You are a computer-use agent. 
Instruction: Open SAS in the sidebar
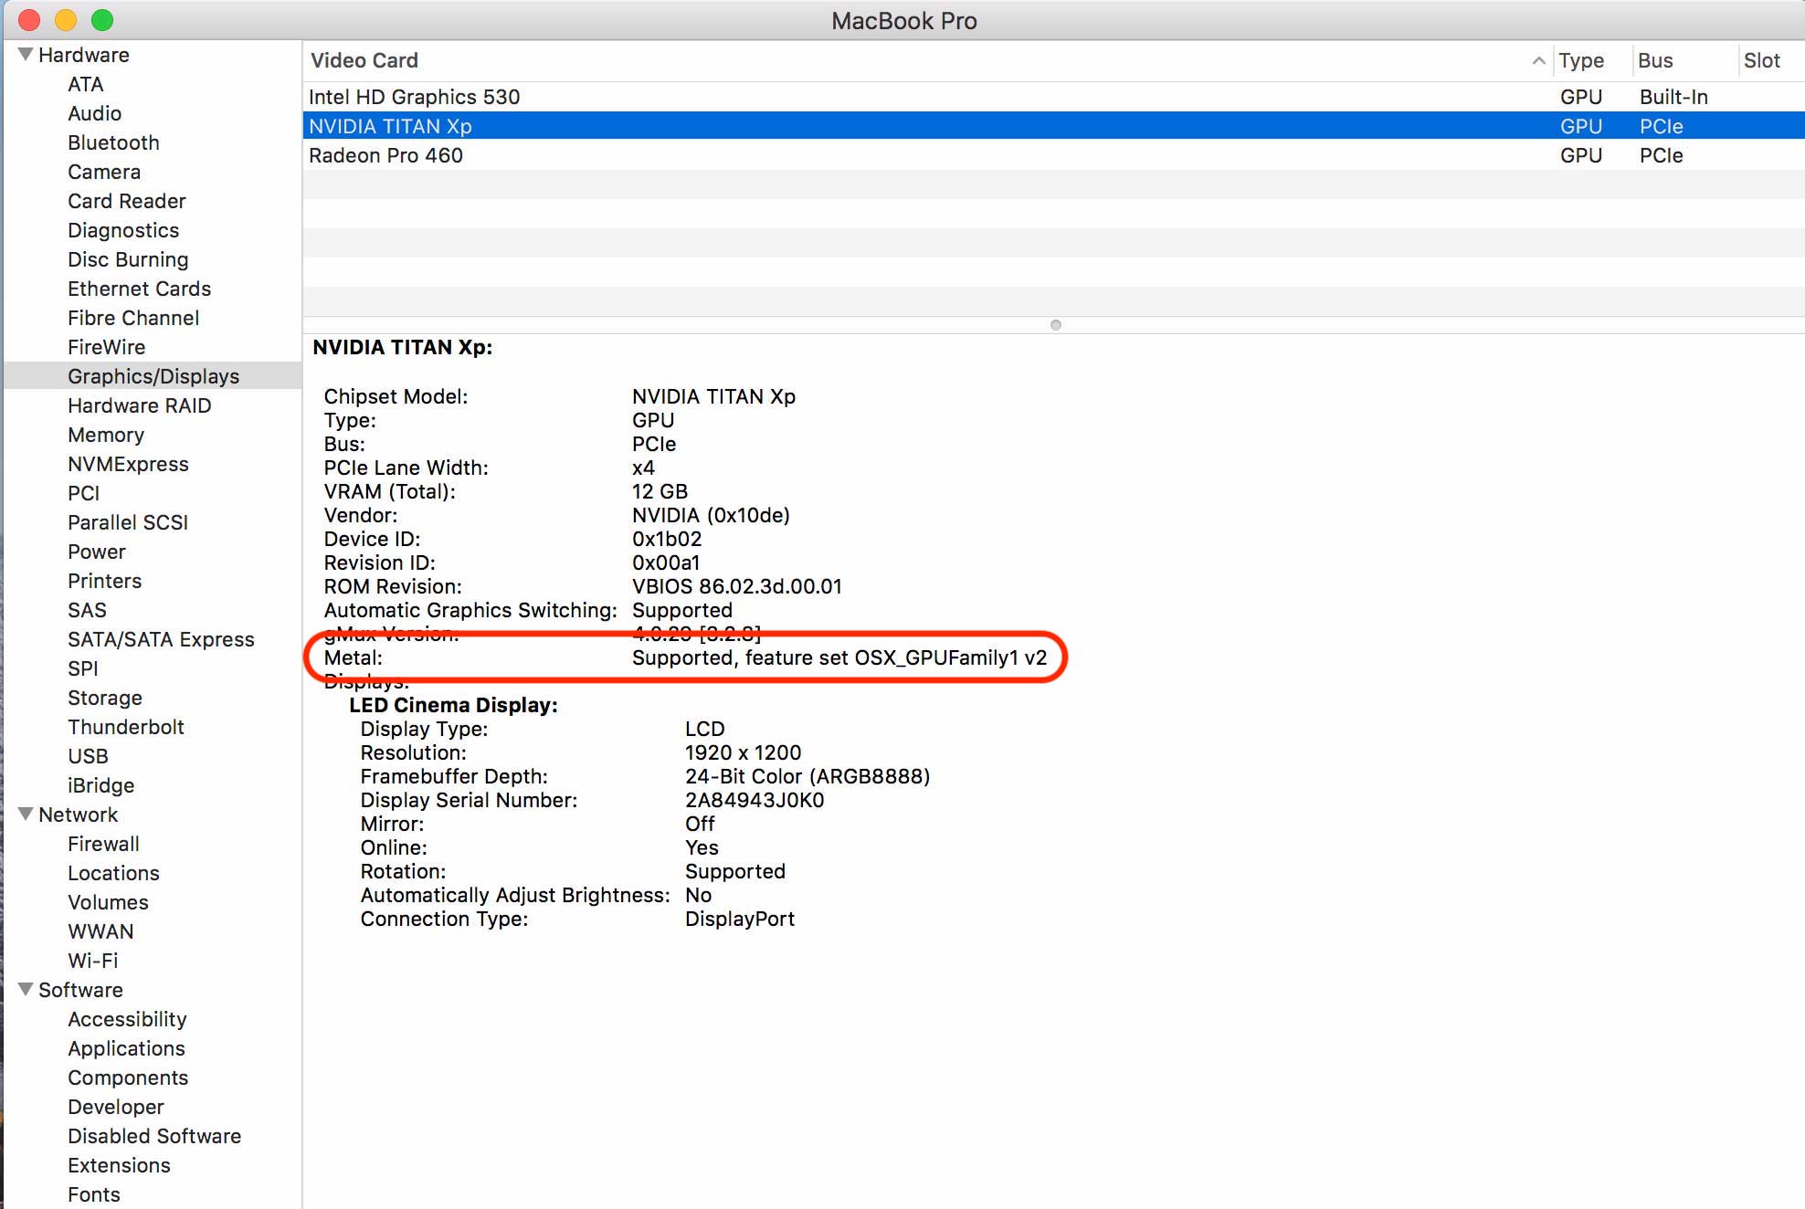[x=87, y=610]
